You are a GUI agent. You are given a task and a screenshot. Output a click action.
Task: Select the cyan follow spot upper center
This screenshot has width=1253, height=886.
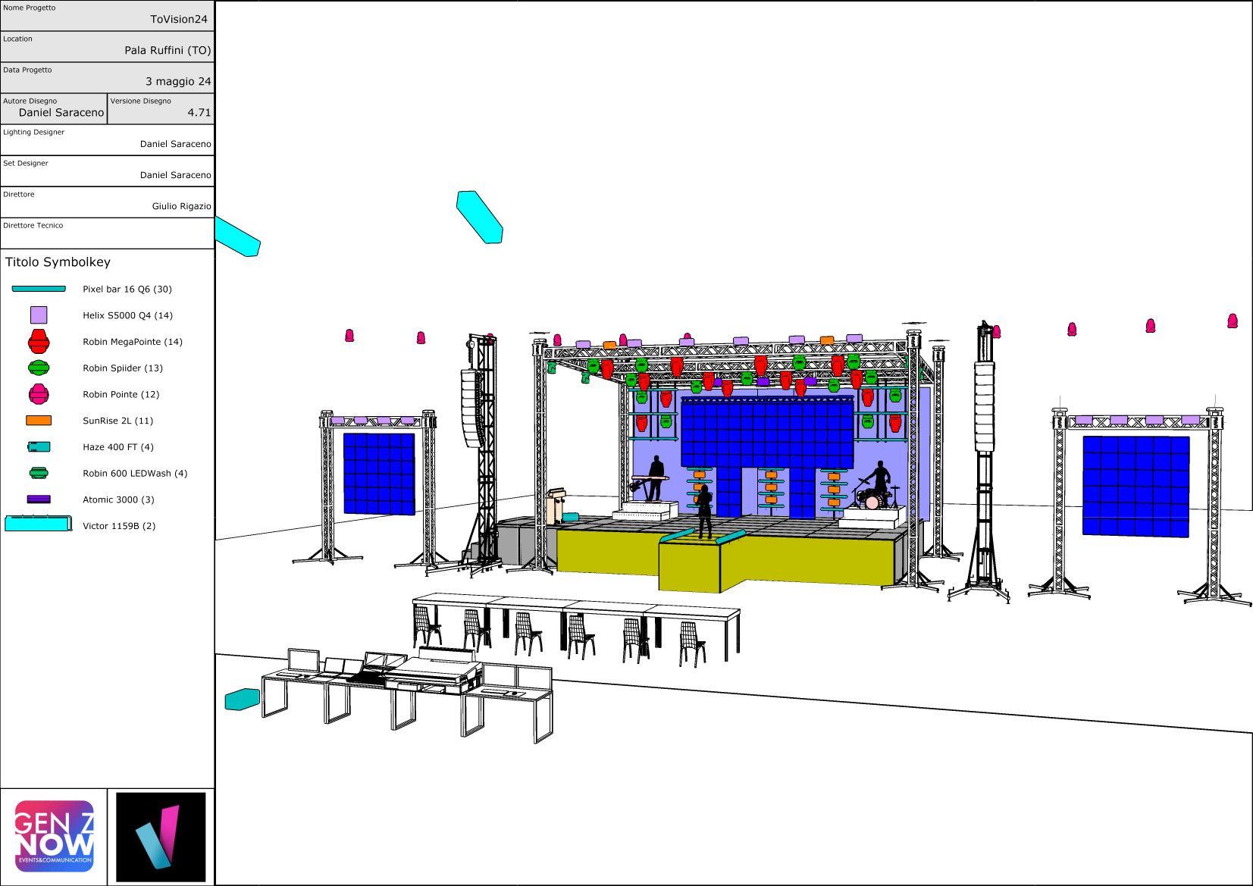click(x=480, y=217)
